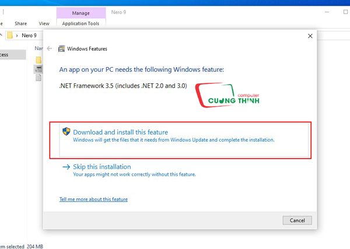This screenshot has height=249, width=350.
Task: Select the document file icon in file list
Action: (x=38, y=78)
